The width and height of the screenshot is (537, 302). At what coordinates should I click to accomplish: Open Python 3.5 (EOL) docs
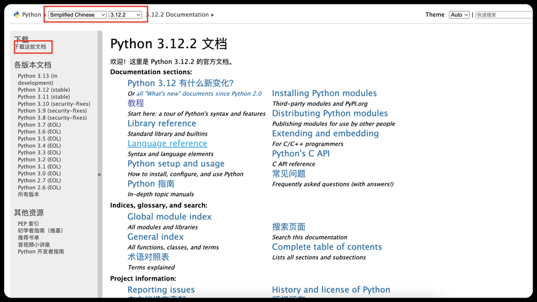coord(39,139)
